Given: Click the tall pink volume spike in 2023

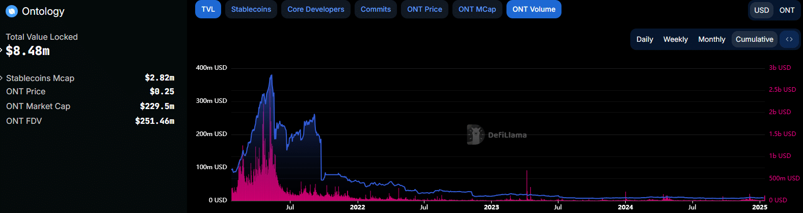Looking at the screenshot, I should [x=527, y=173].
